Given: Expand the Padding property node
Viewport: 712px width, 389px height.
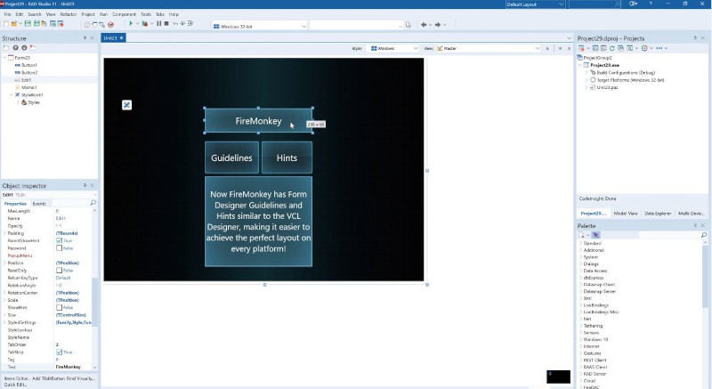Looking at the screenshot, I should (x=4, y=233).
